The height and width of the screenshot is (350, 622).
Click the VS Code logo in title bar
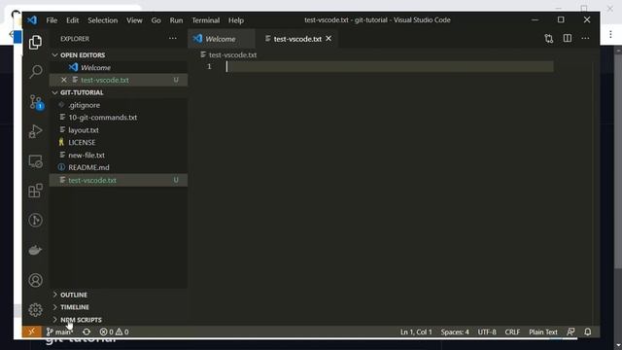(x=32, y=19)
